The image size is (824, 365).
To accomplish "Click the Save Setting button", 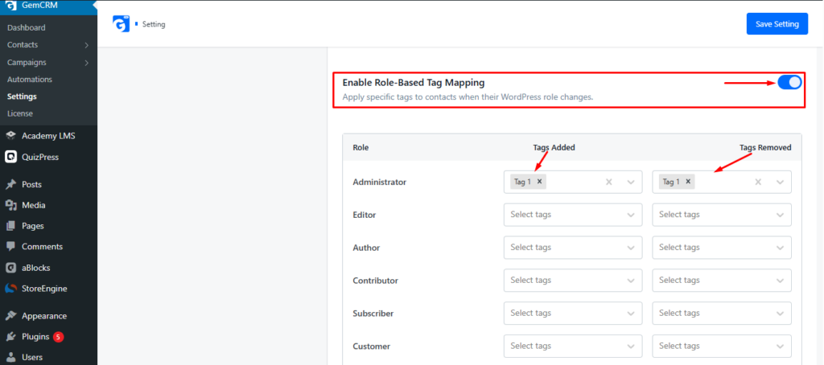I will tap(777, 23).
